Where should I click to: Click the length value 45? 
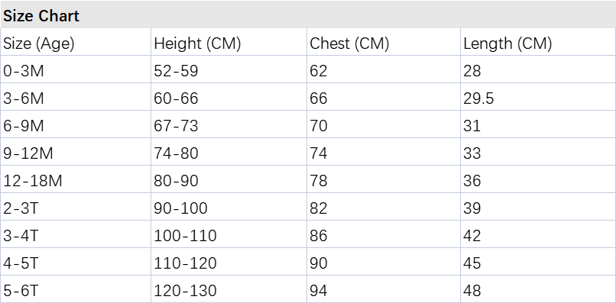click(x=472, y=263)
